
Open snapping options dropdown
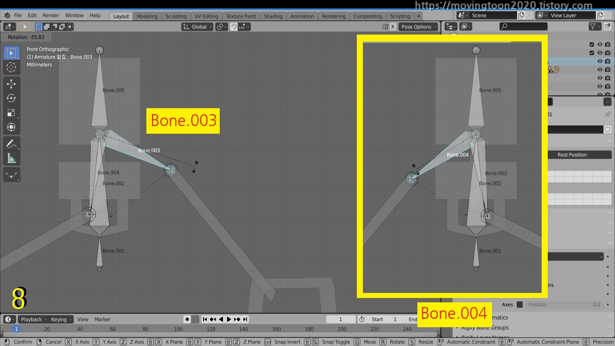pyautogui.click(x=244, y=27)
